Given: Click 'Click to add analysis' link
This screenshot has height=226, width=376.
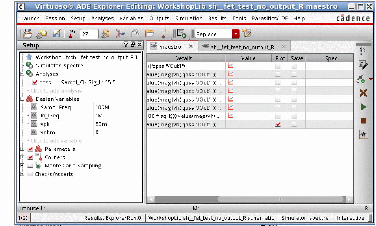Looking at the screenshot, I should [56, 91].
